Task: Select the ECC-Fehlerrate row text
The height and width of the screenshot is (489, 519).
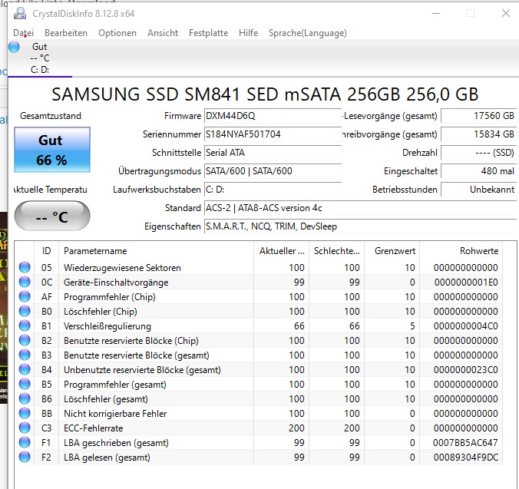Action: tap(94, 428)
